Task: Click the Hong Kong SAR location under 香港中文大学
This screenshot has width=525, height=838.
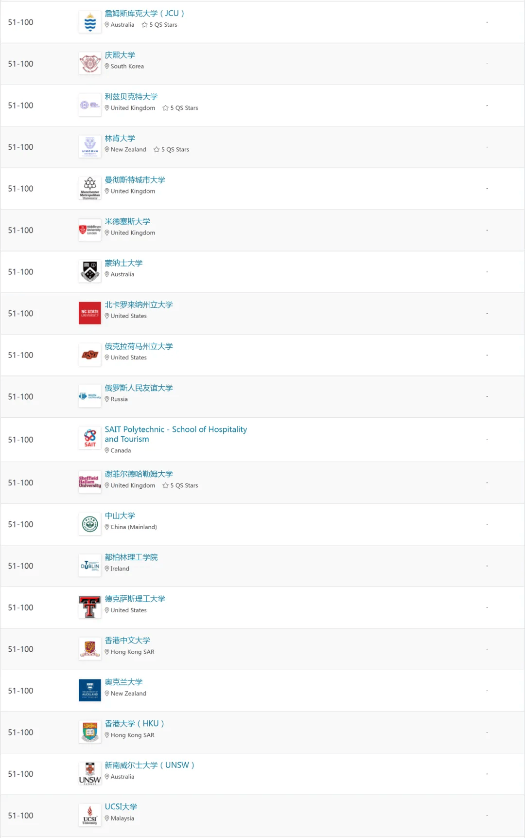Action: point(129,652)
